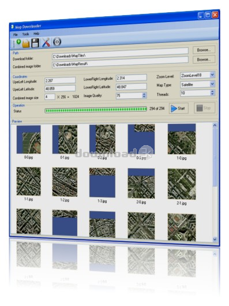Open the Help menu
Image resolution: width=229 pixels, height=306 pixels.
tap(36, 34)
